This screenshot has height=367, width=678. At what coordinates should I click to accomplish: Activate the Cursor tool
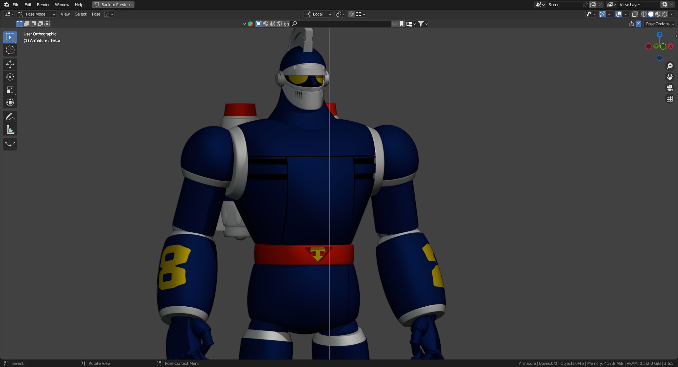pyautogui.click(x=10, y=50)
